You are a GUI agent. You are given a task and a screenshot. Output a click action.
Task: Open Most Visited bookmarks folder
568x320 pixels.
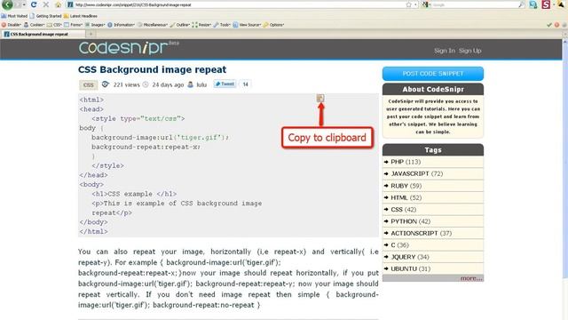[14, 16]
